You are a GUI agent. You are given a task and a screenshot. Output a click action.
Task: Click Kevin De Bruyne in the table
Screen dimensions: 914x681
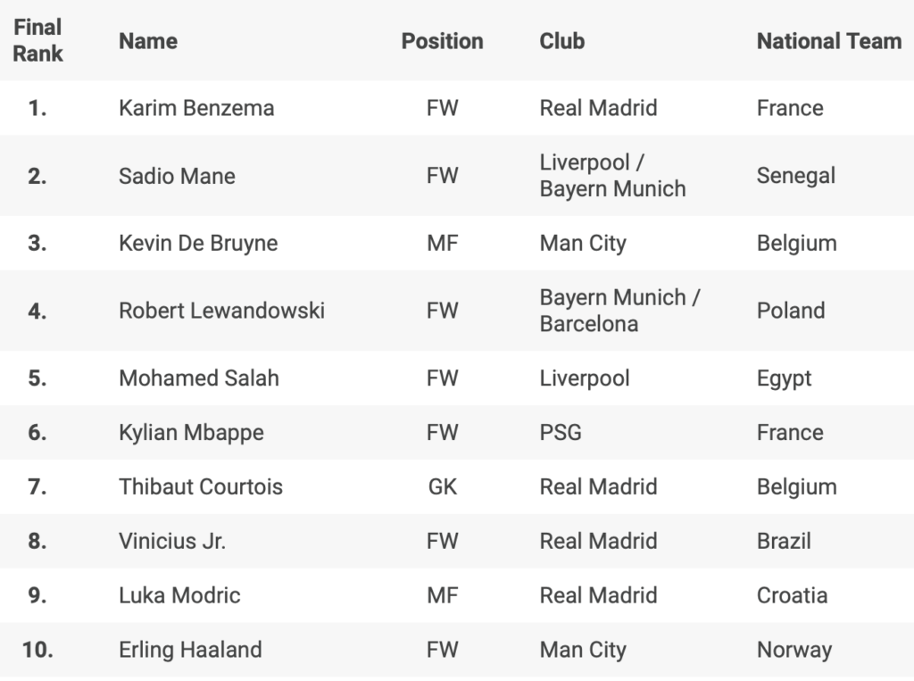coord(198,244)
